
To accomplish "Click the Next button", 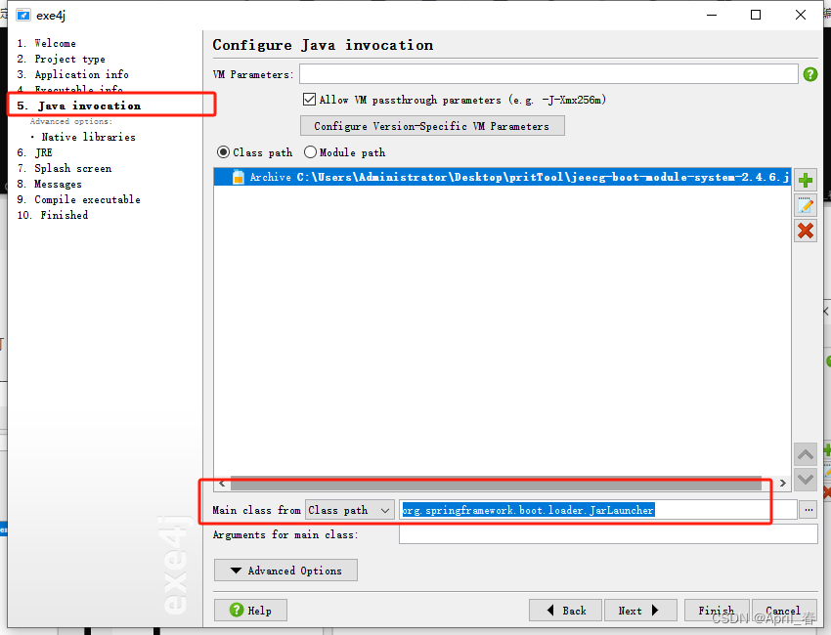I will 640,611.
